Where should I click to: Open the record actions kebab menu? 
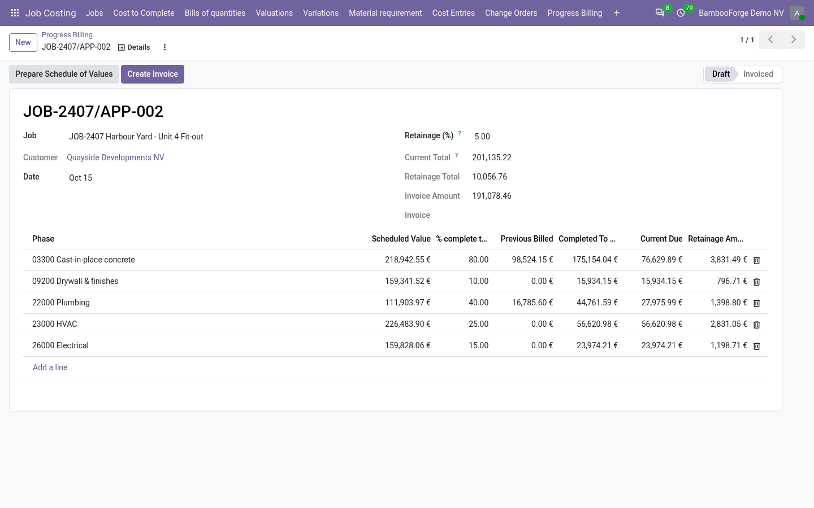click(164, 47)
